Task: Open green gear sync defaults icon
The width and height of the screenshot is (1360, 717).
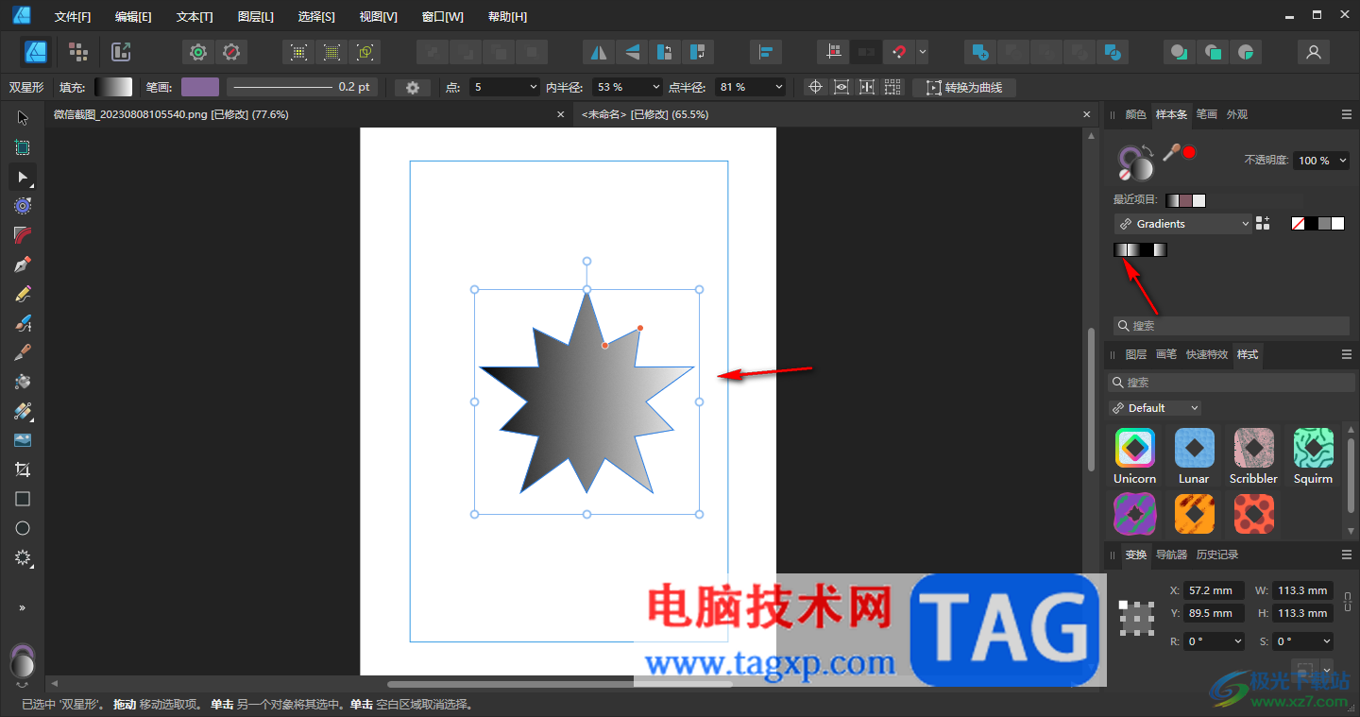Action: click(198, 52)
